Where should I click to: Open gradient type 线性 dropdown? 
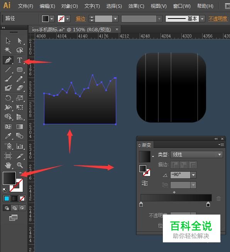(220, 155)
